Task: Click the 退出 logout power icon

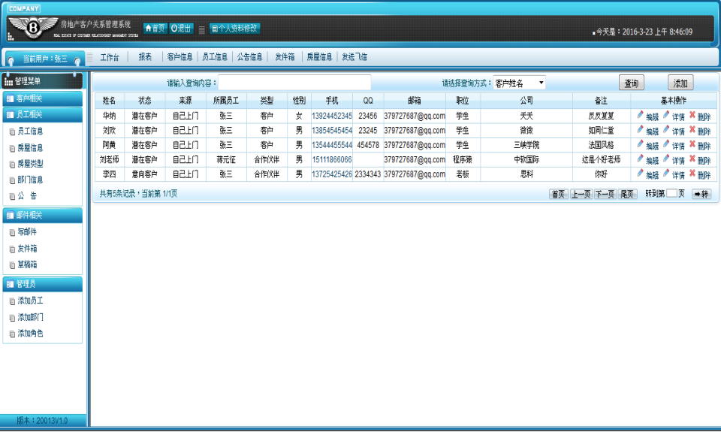Action: coord(174,29)
